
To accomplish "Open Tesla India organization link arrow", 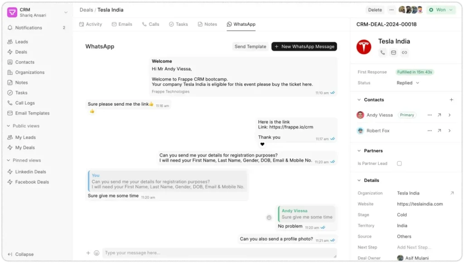I will coord(452,193).
